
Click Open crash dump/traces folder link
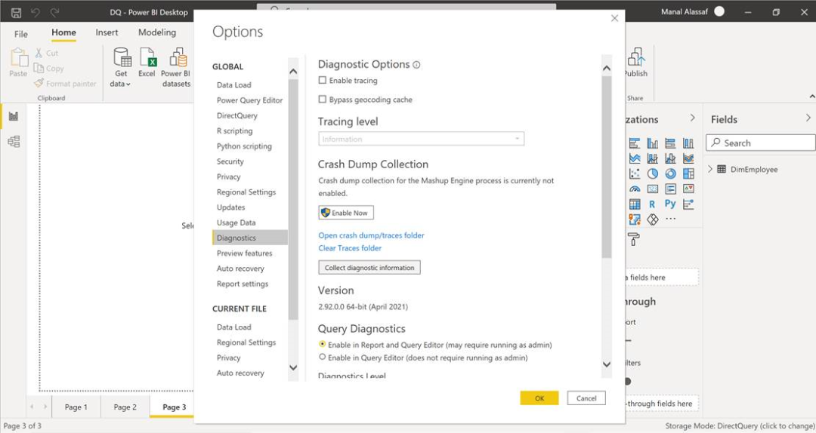[x=371, y=235]
